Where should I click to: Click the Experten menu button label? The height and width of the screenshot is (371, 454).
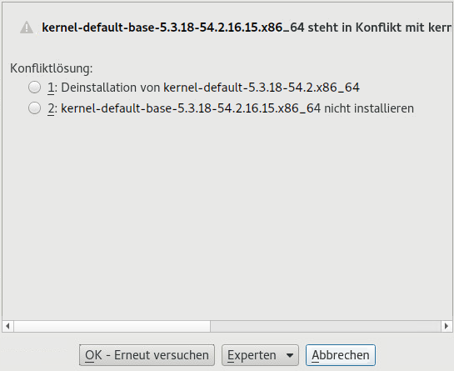(252, 355)
